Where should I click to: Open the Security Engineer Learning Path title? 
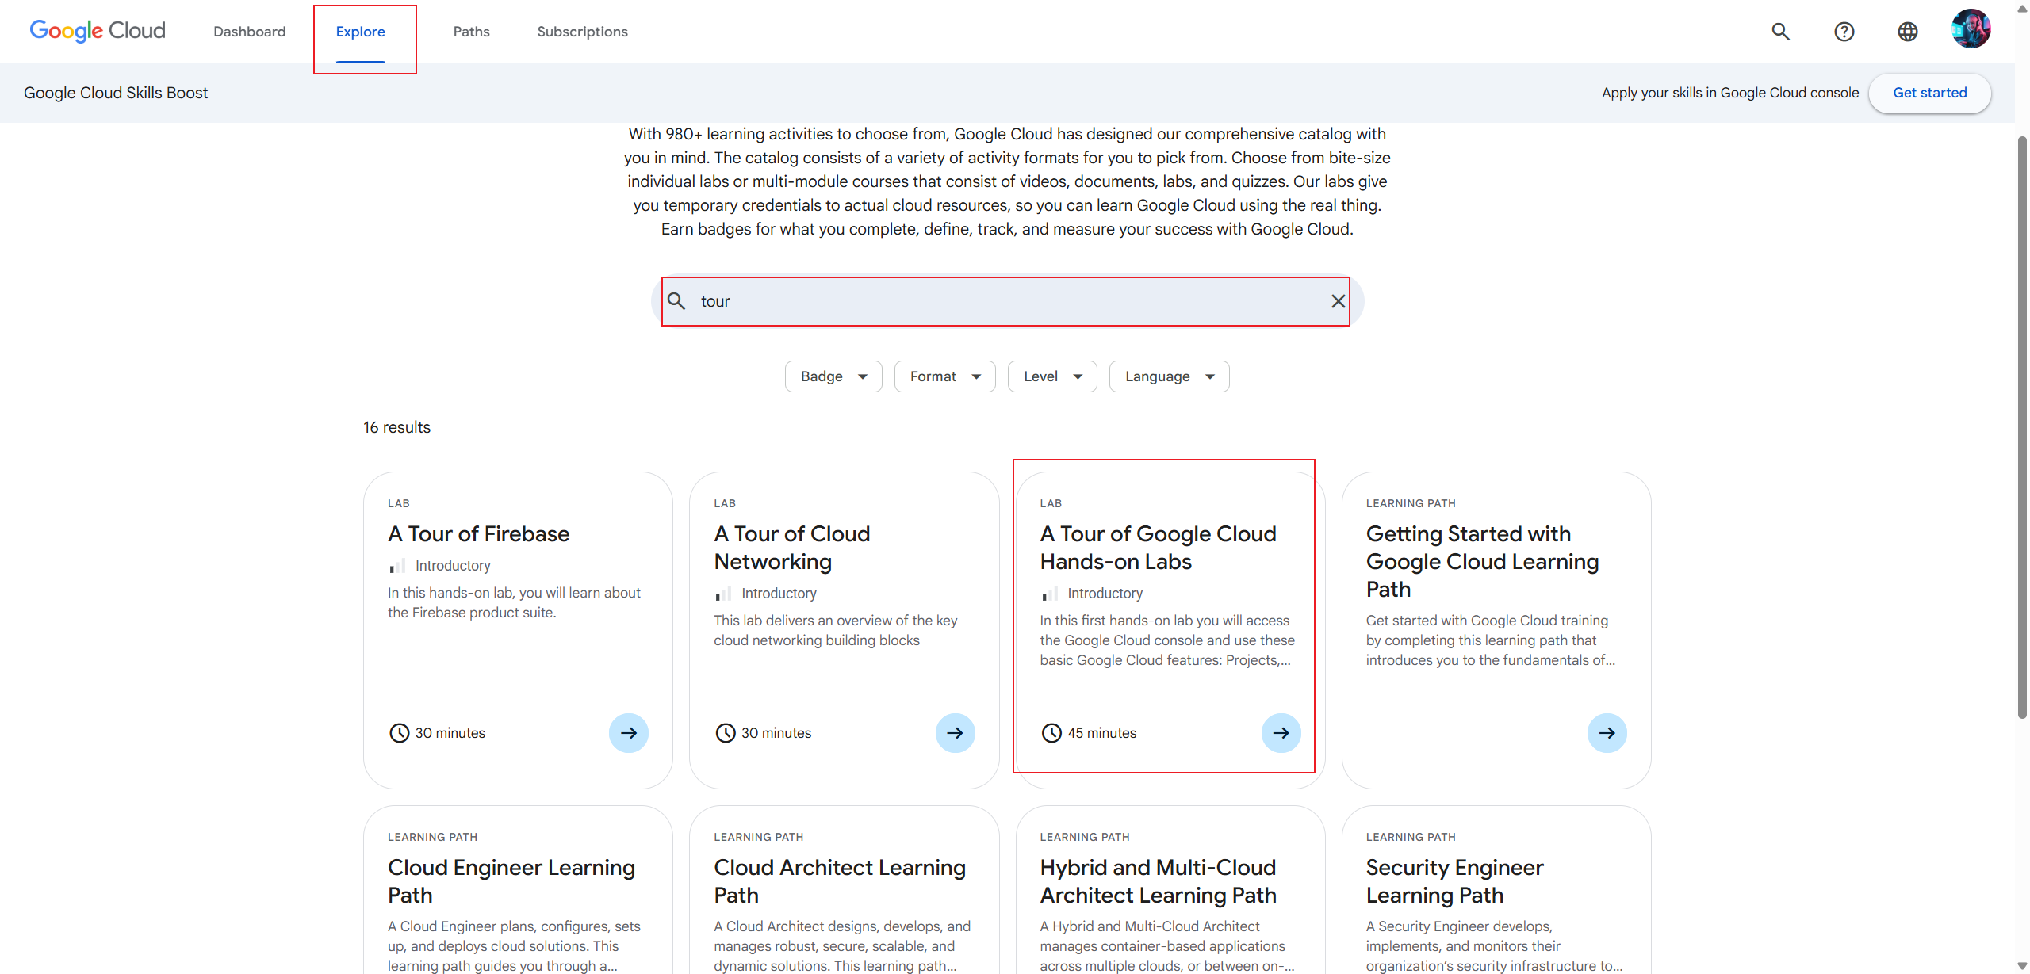(1455, 881)
